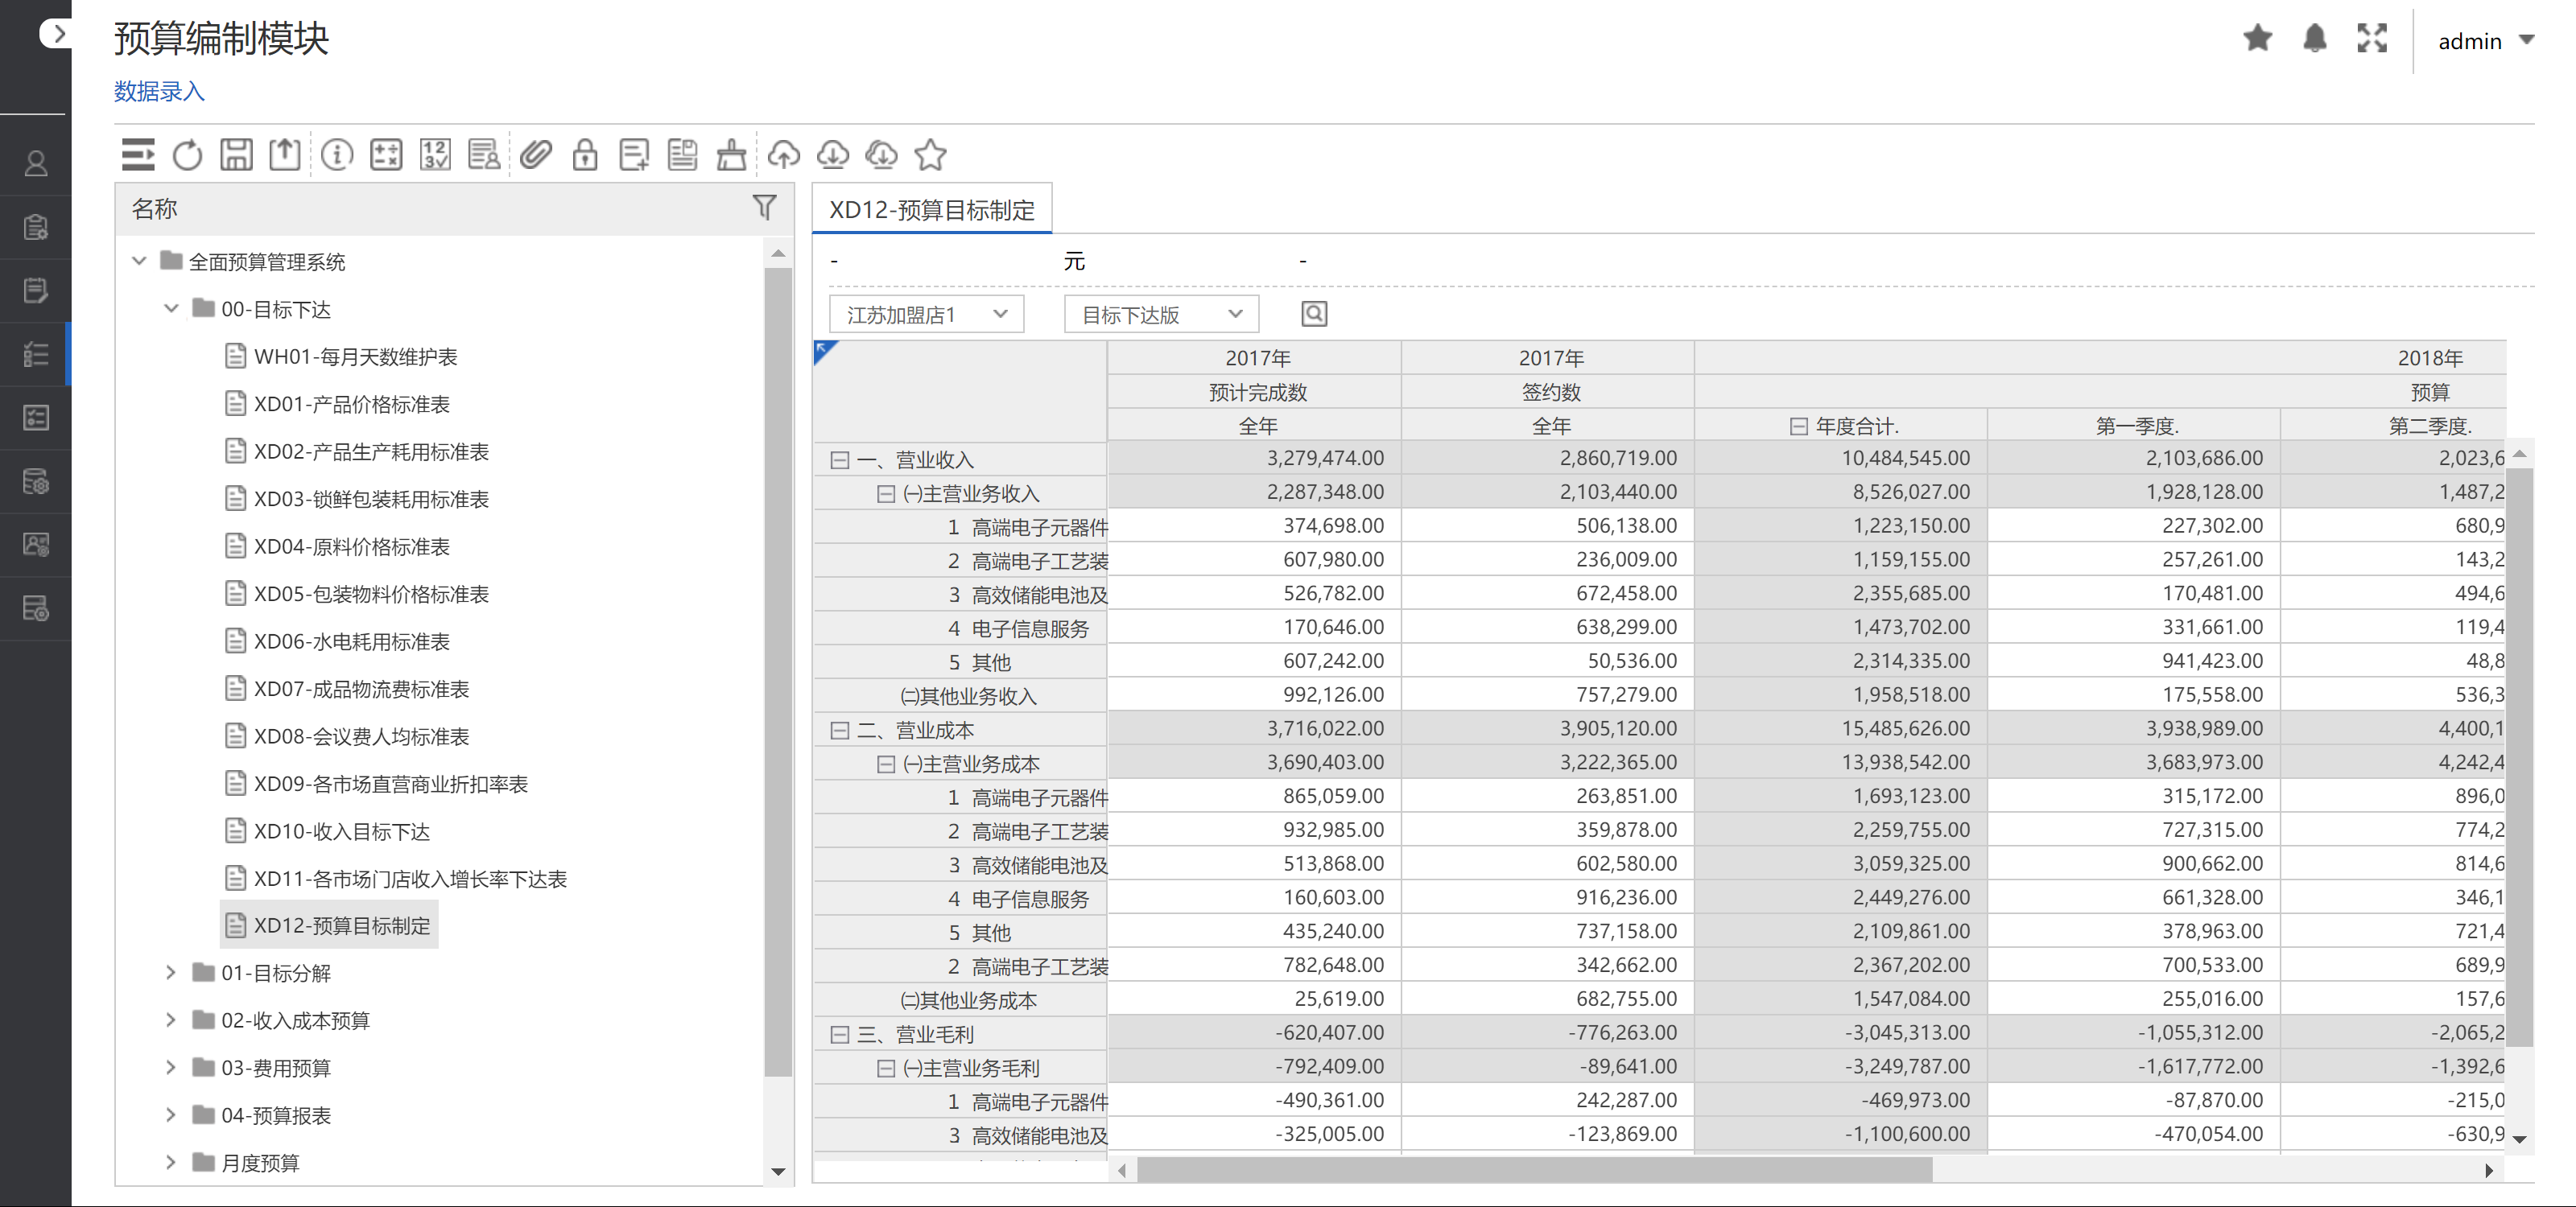Click the refresh toolbar icon
Viewport: 2576px width, 1207px height.
tap(187, 154)
